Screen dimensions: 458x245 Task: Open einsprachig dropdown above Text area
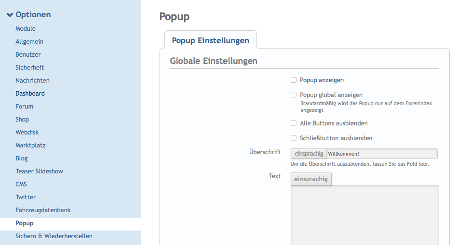pos(311,179)
